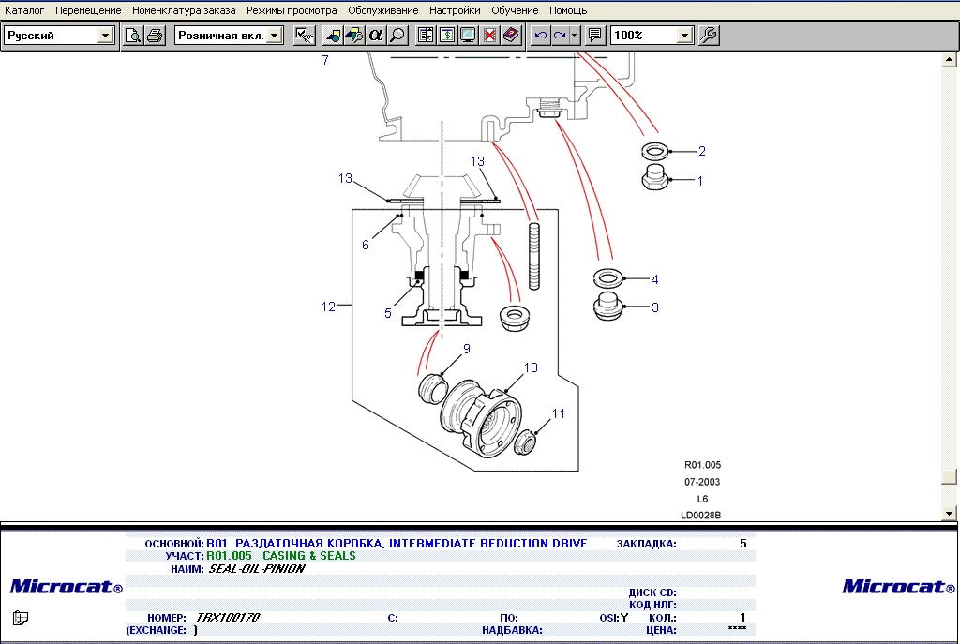Click the undo arrow icon
Screen dimensions: 960x644
(540, 36)
